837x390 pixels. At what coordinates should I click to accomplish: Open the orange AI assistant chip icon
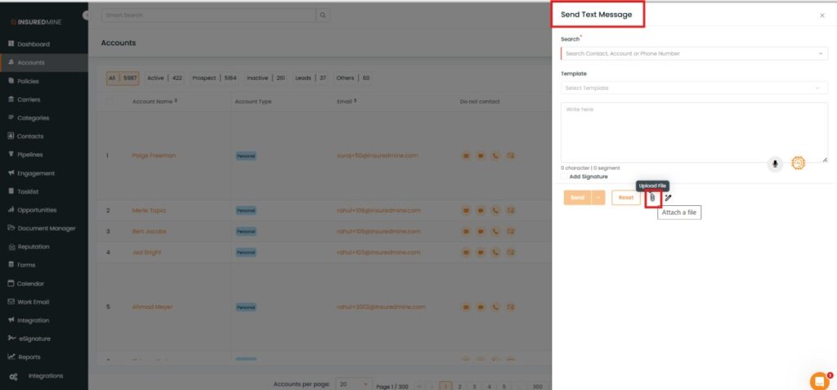coord(799,164)
